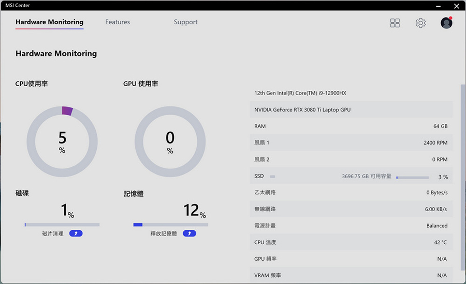This screenshot has height=284, width=466.
Task: Click the 釋放記憶體 free memory button
Action: pos(190,233)
